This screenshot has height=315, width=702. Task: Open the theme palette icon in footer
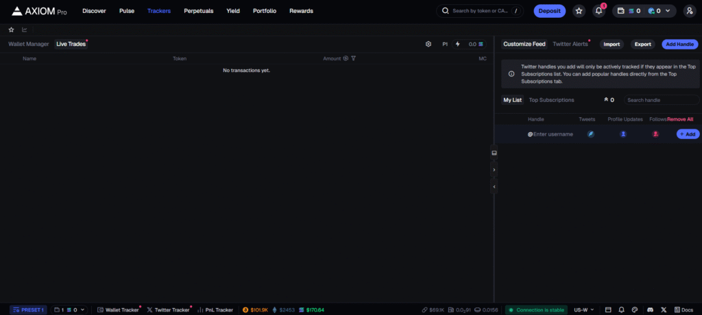coord(635,310)
